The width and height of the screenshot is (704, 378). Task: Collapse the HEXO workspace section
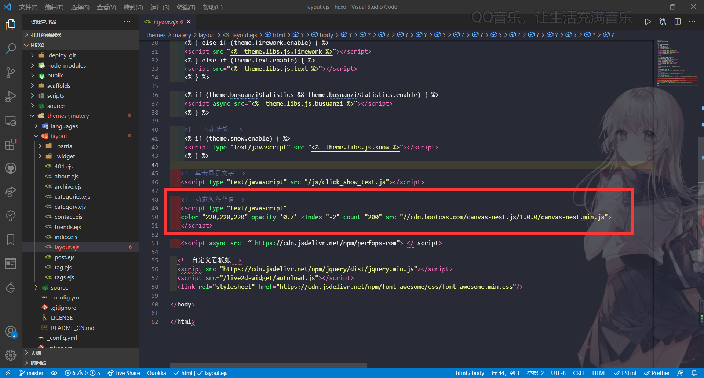pos(80,45)
